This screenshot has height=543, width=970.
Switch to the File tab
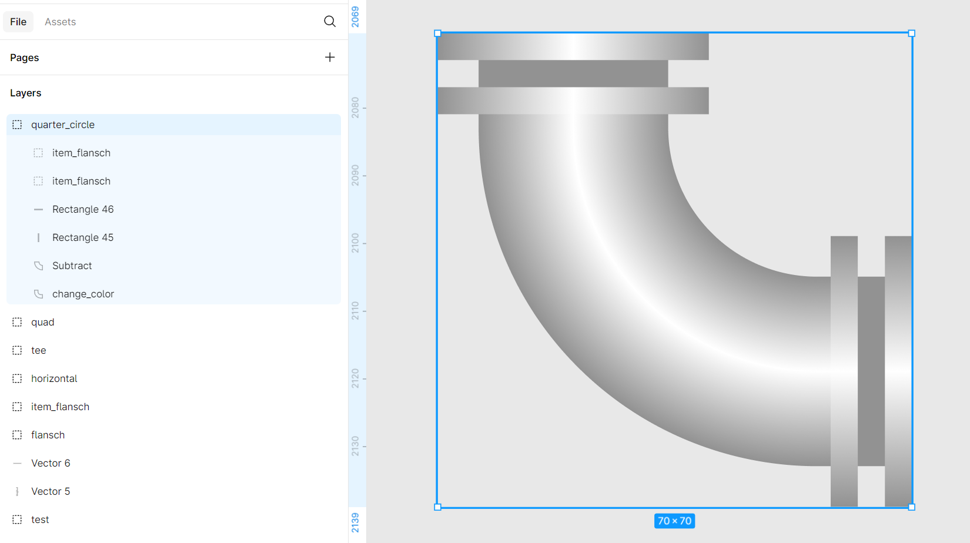[18, 22]
